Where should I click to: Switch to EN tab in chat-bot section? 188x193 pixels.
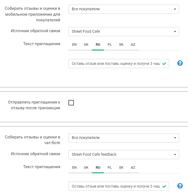tap(74, 168)
